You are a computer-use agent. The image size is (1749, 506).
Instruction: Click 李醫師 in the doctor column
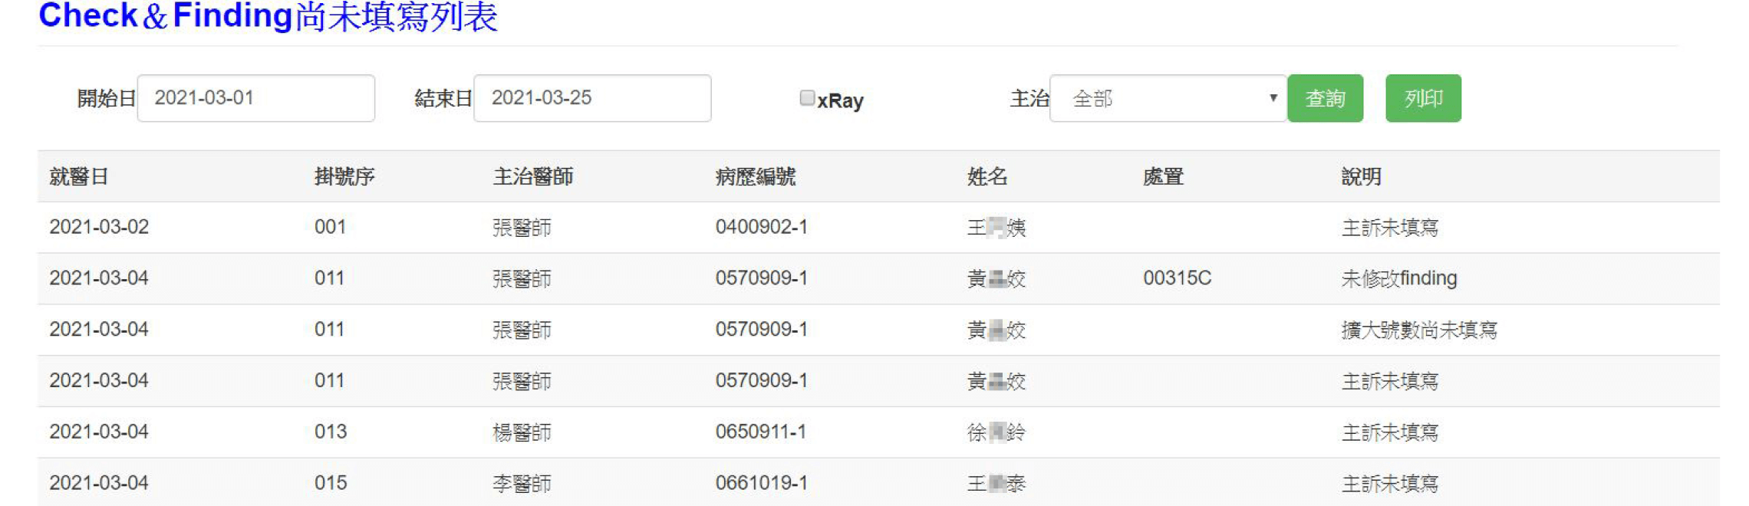(522, 484)
